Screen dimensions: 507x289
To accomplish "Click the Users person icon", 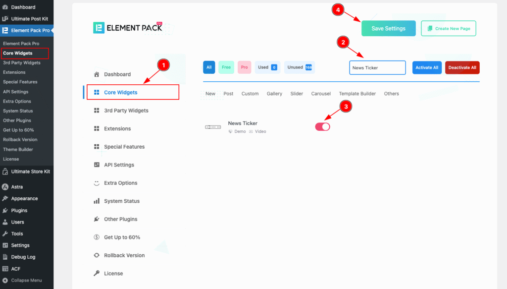I will pyautogui.click(x=5, y=222).
